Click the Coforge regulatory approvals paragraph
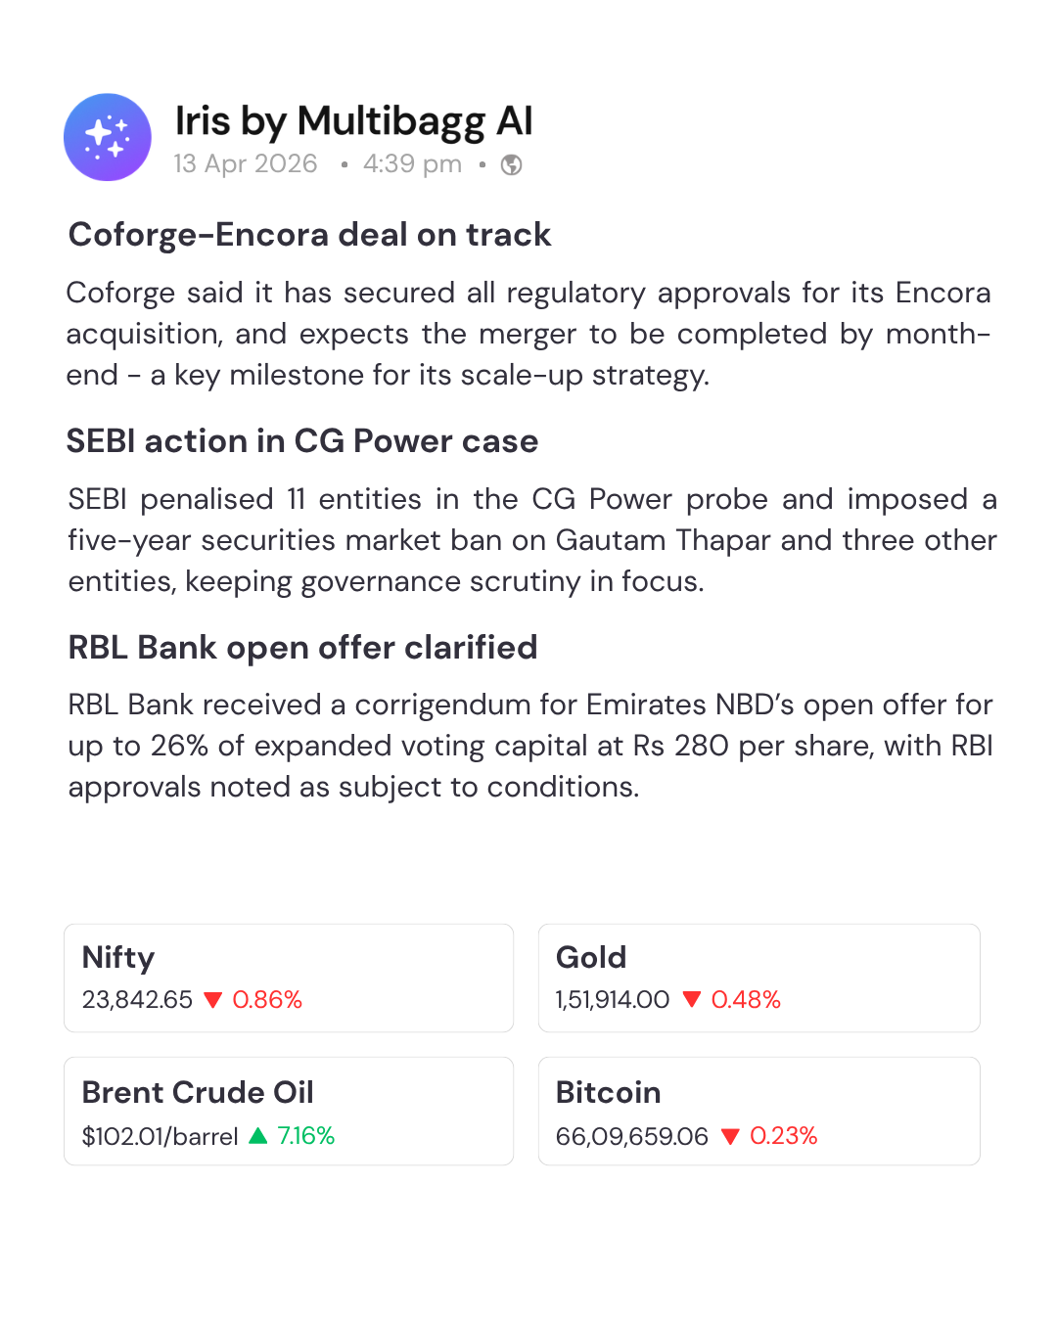 tap(528, 334)
